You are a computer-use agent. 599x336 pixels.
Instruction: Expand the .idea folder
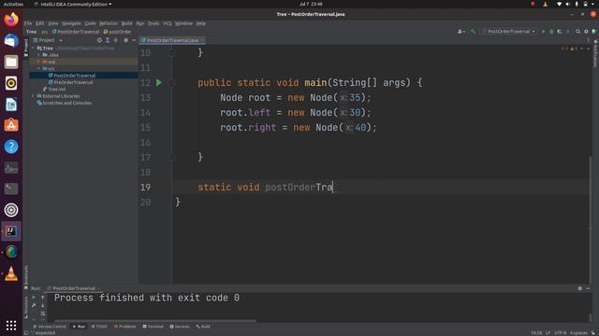[38, 55]
